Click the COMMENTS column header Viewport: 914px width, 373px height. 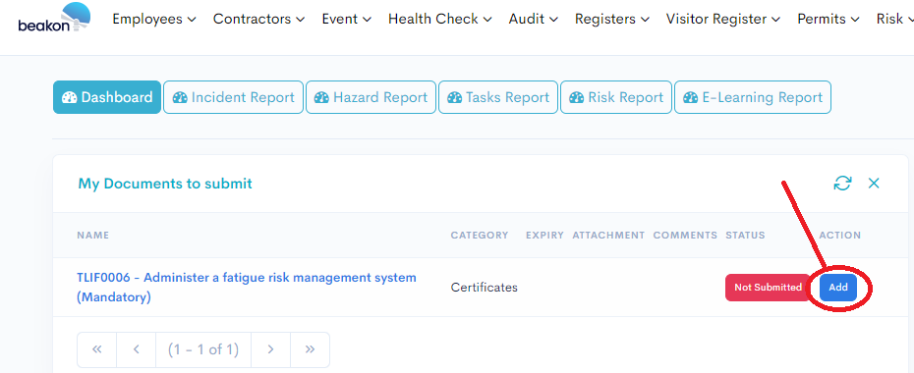coord(685,236)
